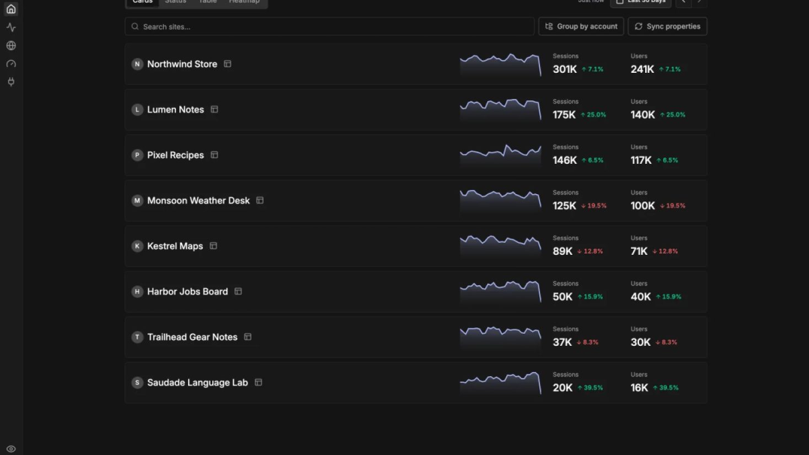Open the Lumen Notes site name
The height and width of the screenshot is (455, 809).
coord(175,109)
